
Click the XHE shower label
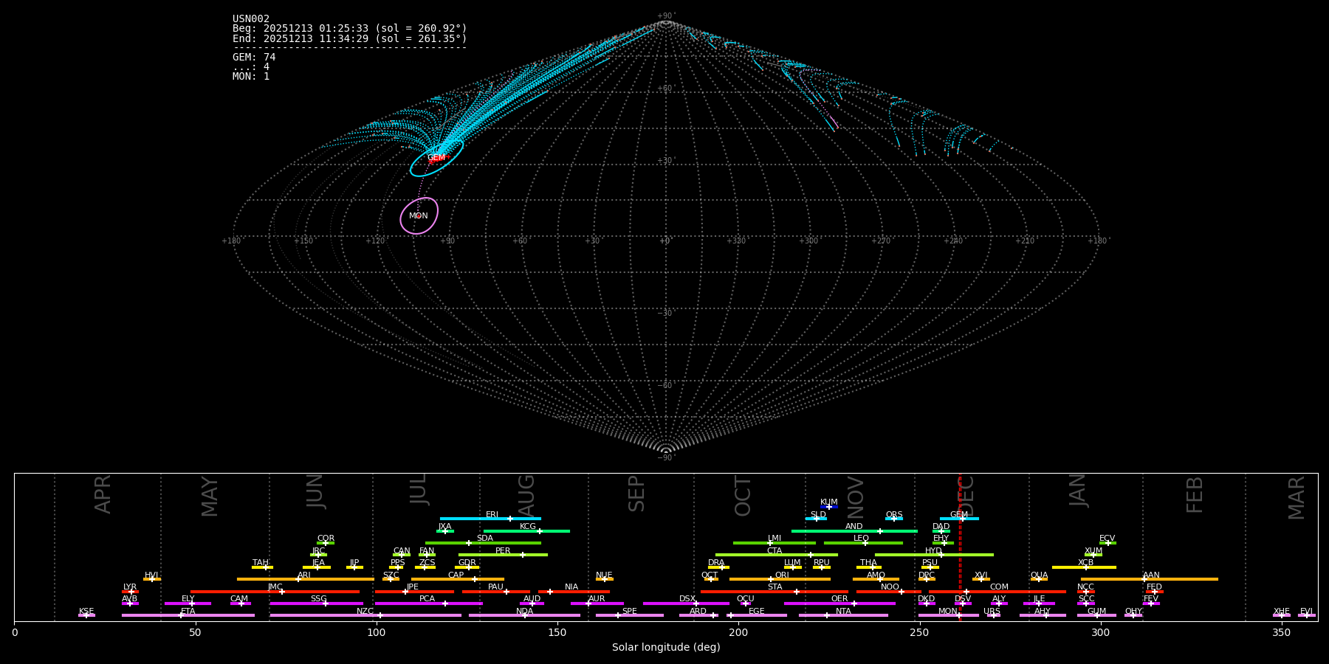[x=1281, y=612]
